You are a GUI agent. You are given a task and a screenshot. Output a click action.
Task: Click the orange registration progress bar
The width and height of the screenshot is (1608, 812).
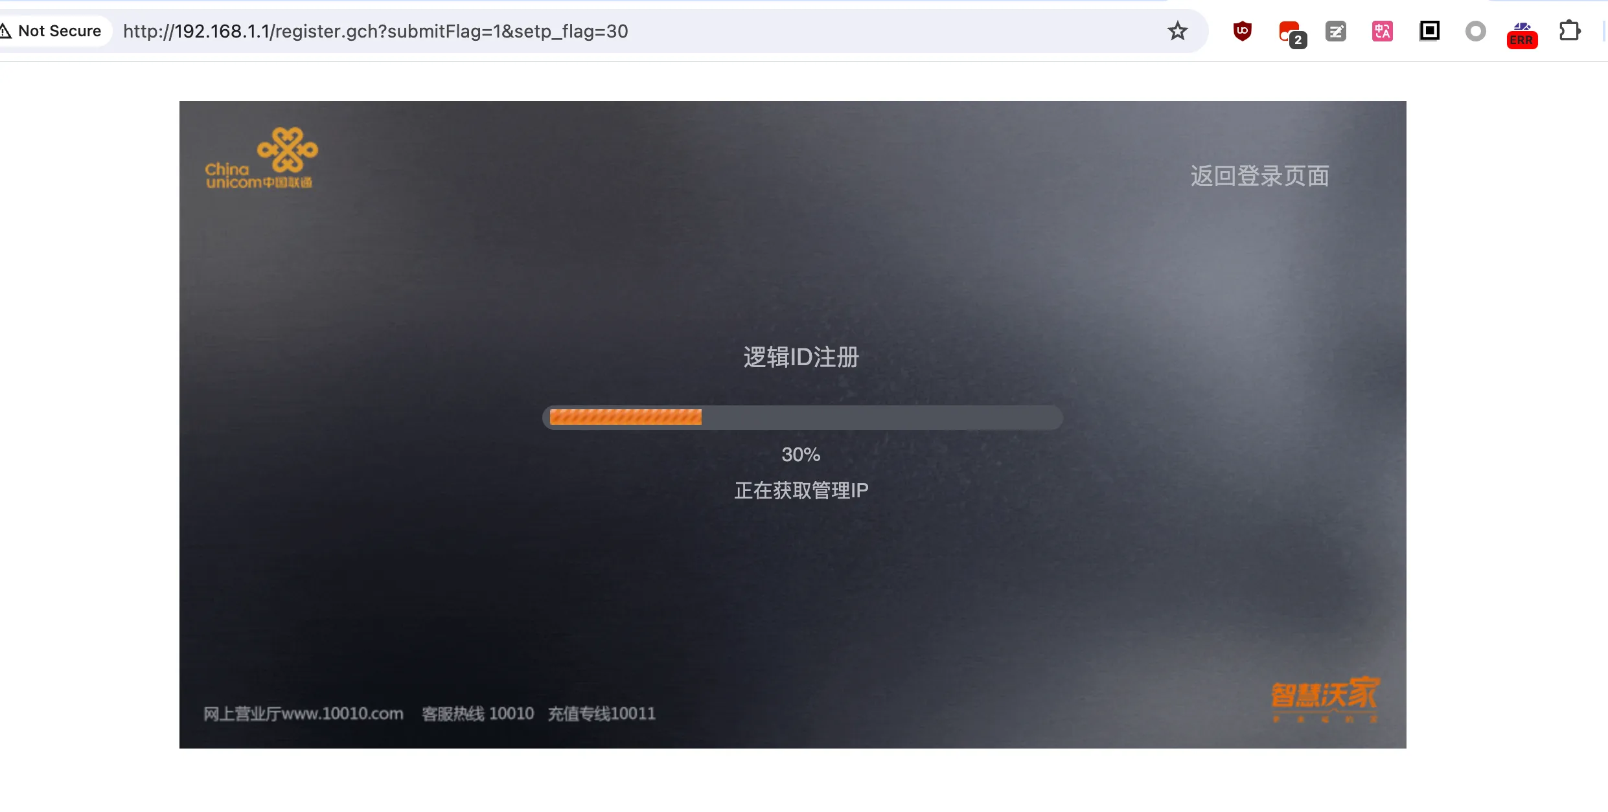pyautogui.click(x=802, y=418)
